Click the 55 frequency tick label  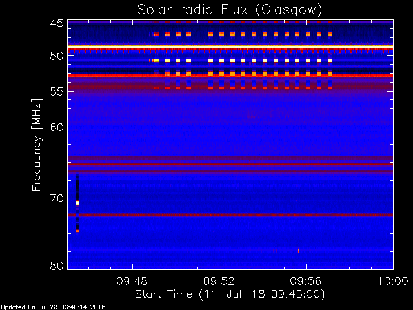pos(57,92)
